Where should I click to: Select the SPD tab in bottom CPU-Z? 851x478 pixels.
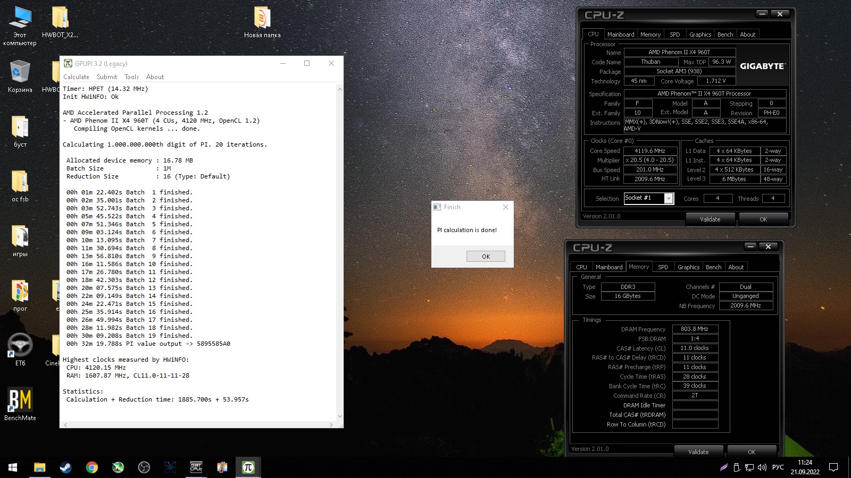tap(663, 267)
